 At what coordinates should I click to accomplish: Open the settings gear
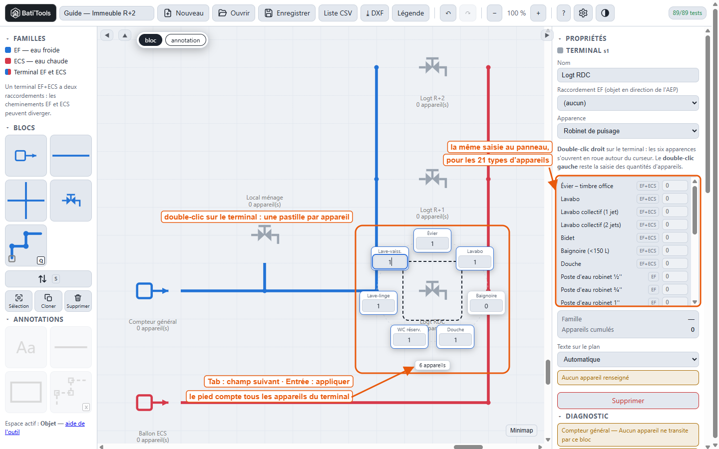click(583, 13)
